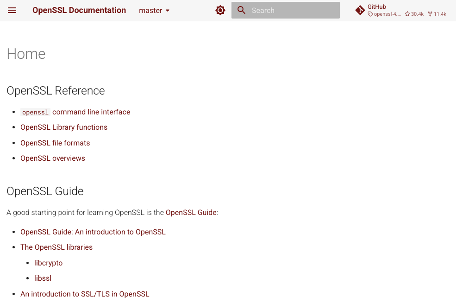Open OpenSSL overviews link
The width and height of the screenshot is (456, 303).
[x=53, y=158]
